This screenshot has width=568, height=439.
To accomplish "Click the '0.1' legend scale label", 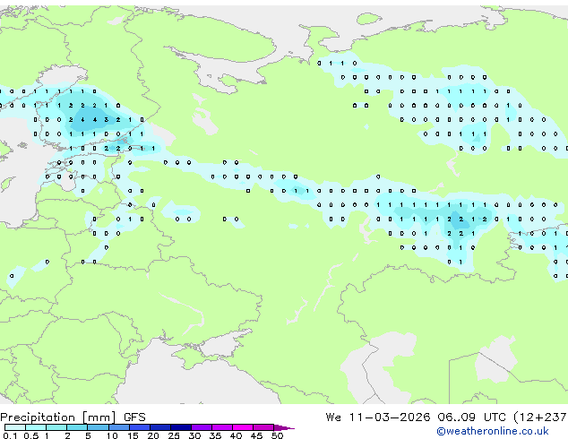I will click(10, 435).
